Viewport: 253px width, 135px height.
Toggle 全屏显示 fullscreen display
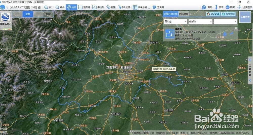(245, 7)
